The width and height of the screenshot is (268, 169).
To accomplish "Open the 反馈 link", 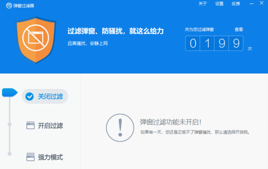I will point(236,4).
